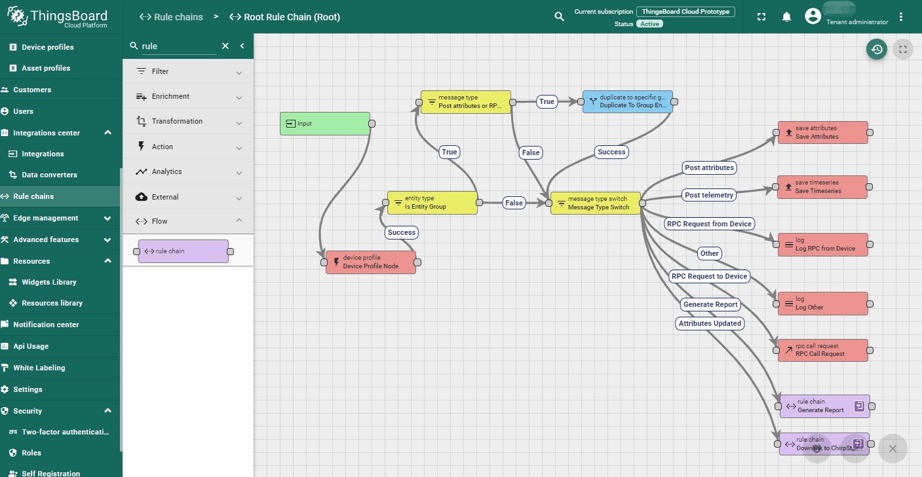Screen dimensions: 922x477
Task: Select the RPC Call Request node
Action: (x=822, y=350)
